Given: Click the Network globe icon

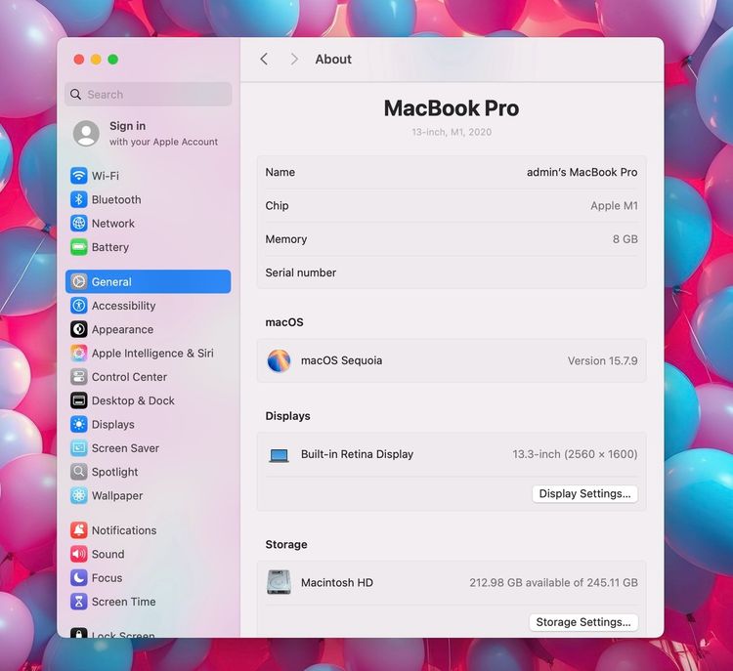Looking at the screenshot, I should (78, 224).
